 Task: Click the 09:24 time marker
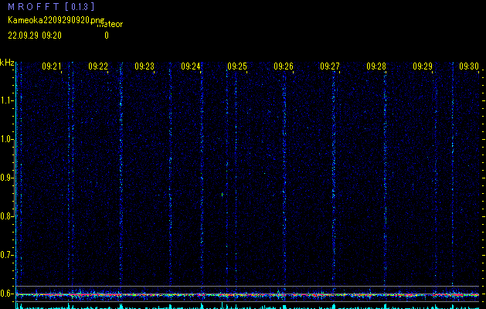pyautogui.click(x=191, y=66)
